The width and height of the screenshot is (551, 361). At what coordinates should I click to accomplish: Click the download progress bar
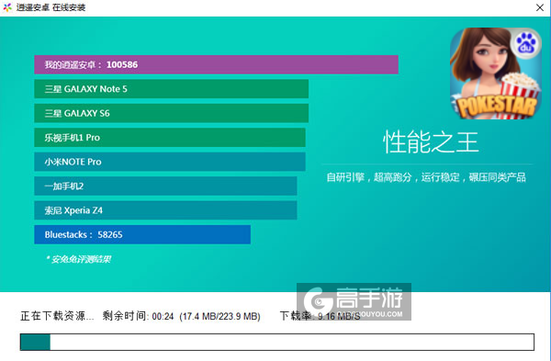(x=277, y=342)
